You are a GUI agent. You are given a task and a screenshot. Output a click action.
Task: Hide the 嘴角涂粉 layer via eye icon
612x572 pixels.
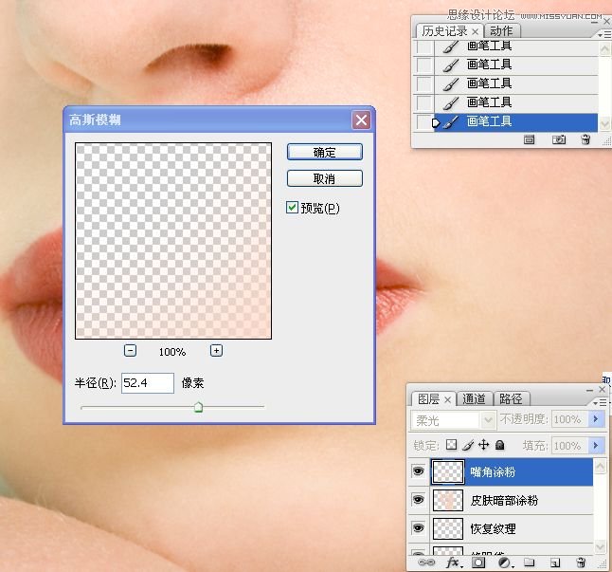tap(418, 471)
